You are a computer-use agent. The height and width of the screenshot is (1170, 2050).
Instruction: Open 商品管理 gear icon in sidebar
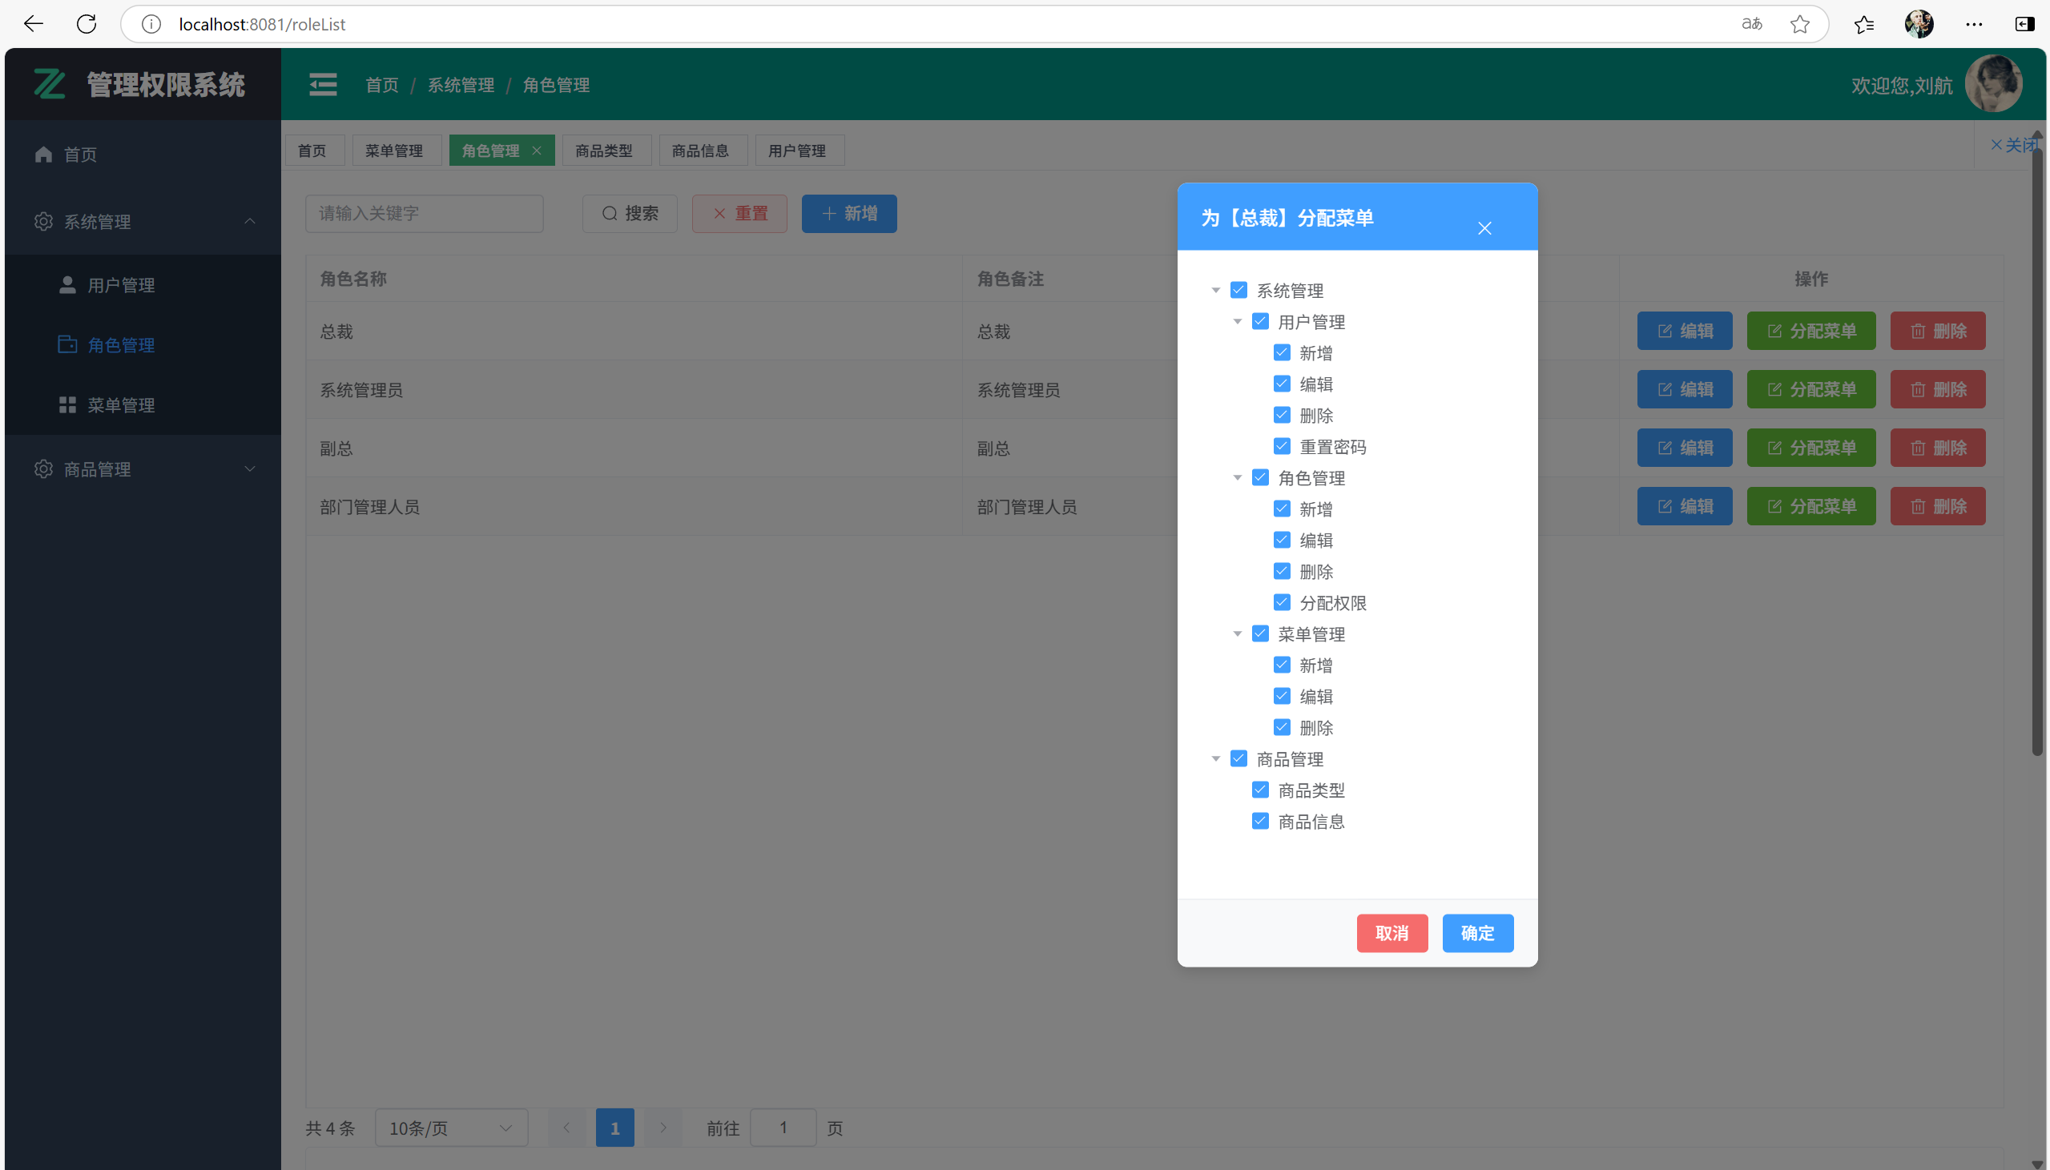43,469
